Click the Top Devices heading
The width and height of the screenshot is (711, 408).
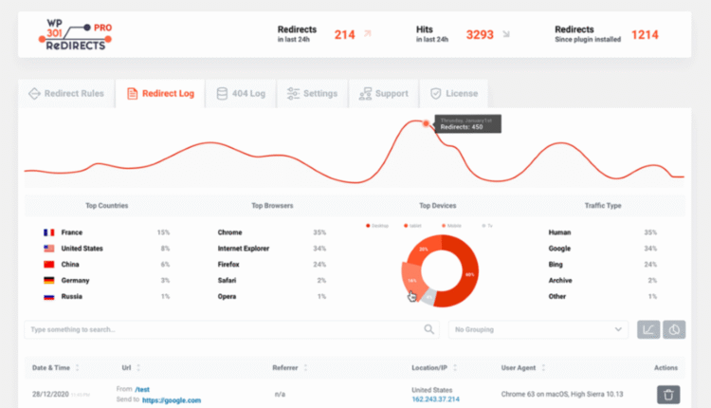[x=438, y=206]
